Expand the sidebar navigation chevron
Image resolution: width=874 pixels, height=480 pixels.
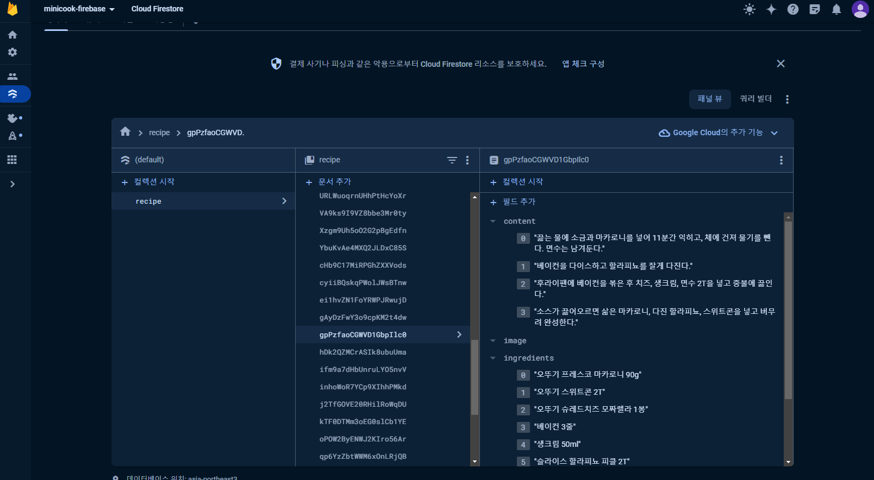(13, 184)
